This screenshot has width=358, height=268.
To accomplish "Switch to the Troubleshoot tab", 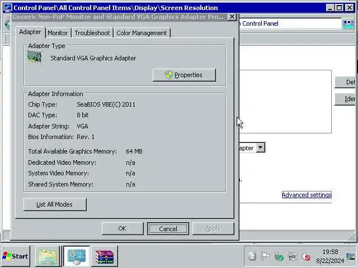I will coord(92,33).
